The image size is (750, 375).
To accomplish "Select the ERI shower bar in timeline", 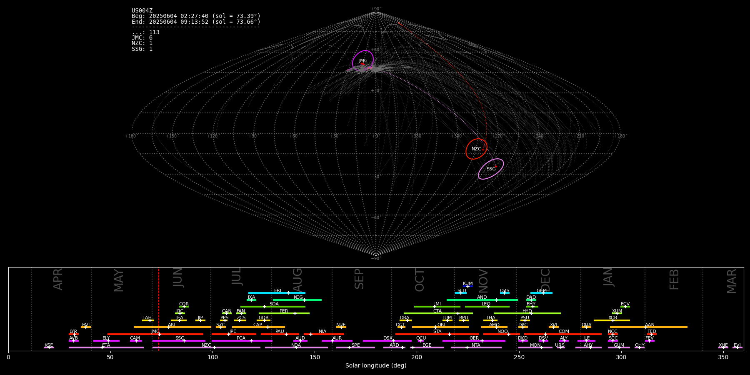I will (277, 293).
